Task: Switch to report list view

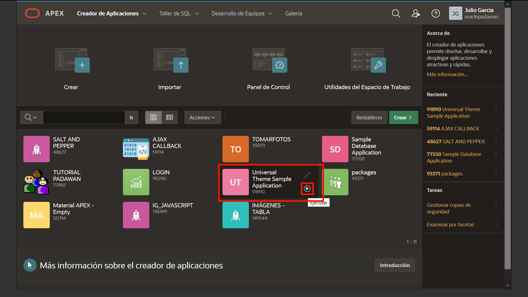Action: coord(169,117)
